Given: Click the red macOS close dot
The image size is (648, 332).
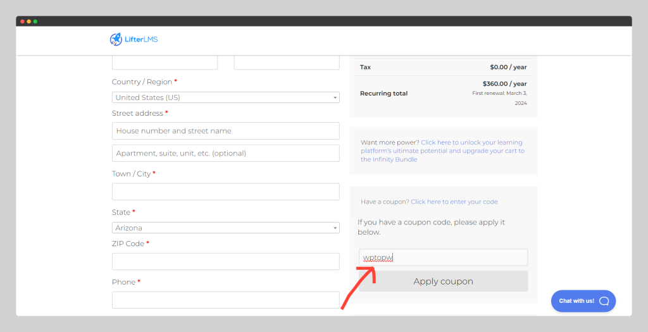Looking at the screenshot, I should coord(22,22).
